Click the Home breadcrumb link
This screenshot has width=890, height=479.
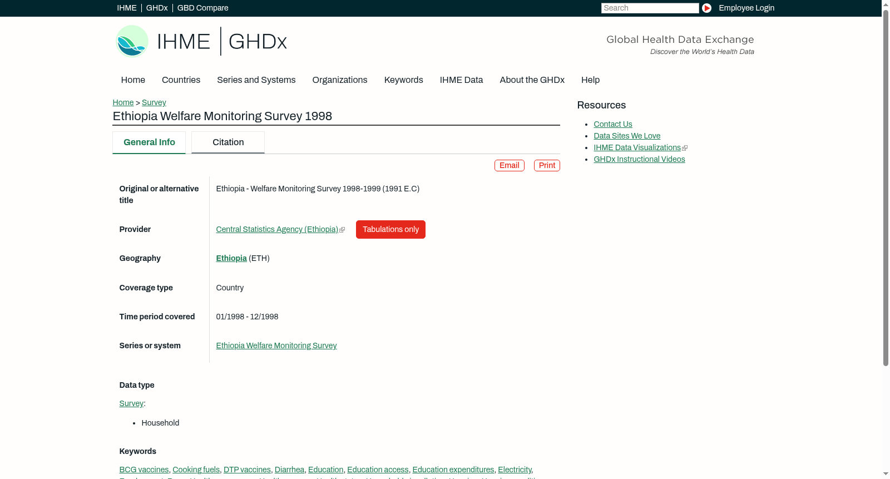(x=123, y=102)
